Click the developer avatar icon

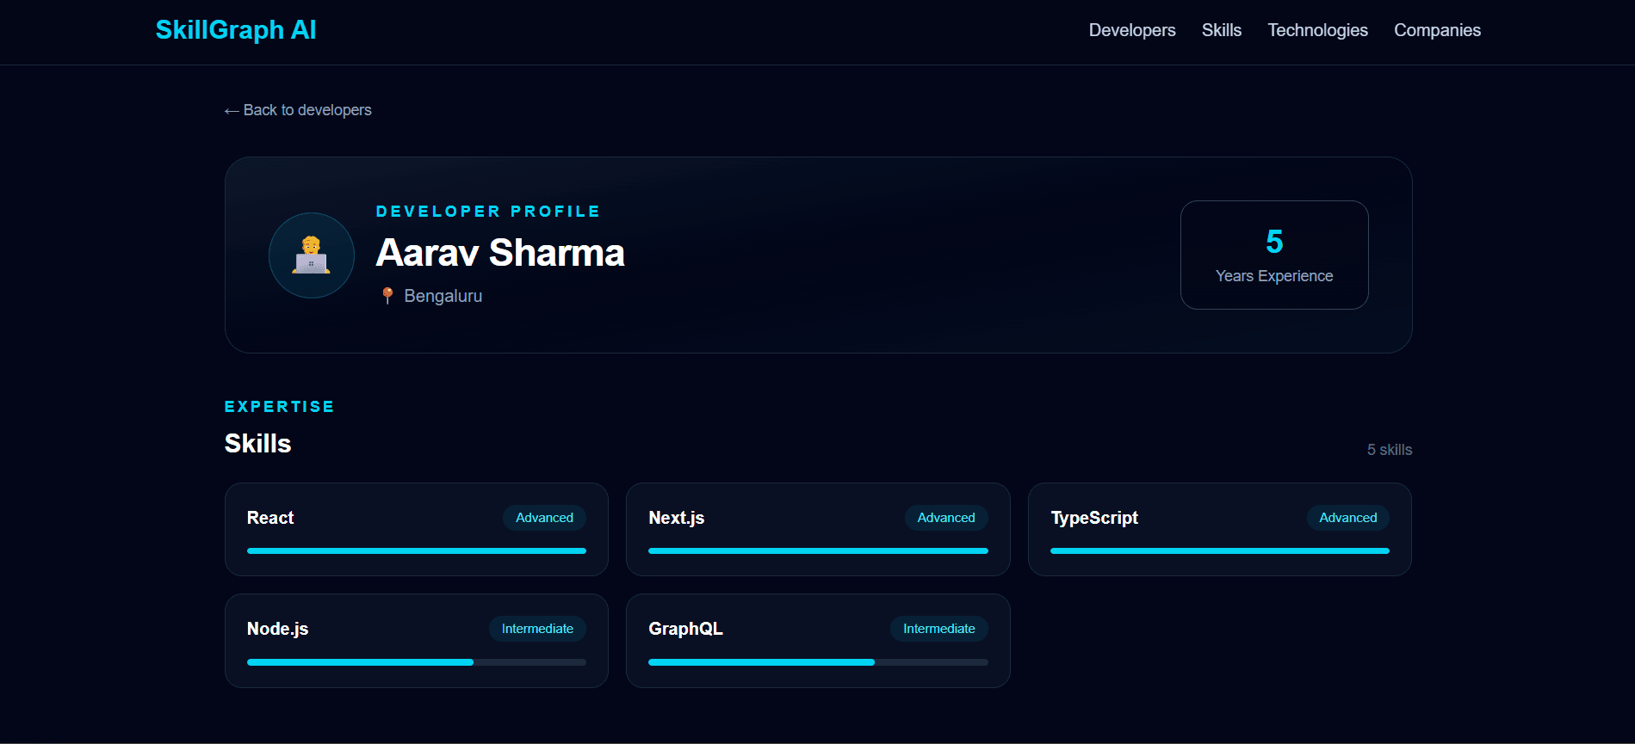(x=312, y=255)
